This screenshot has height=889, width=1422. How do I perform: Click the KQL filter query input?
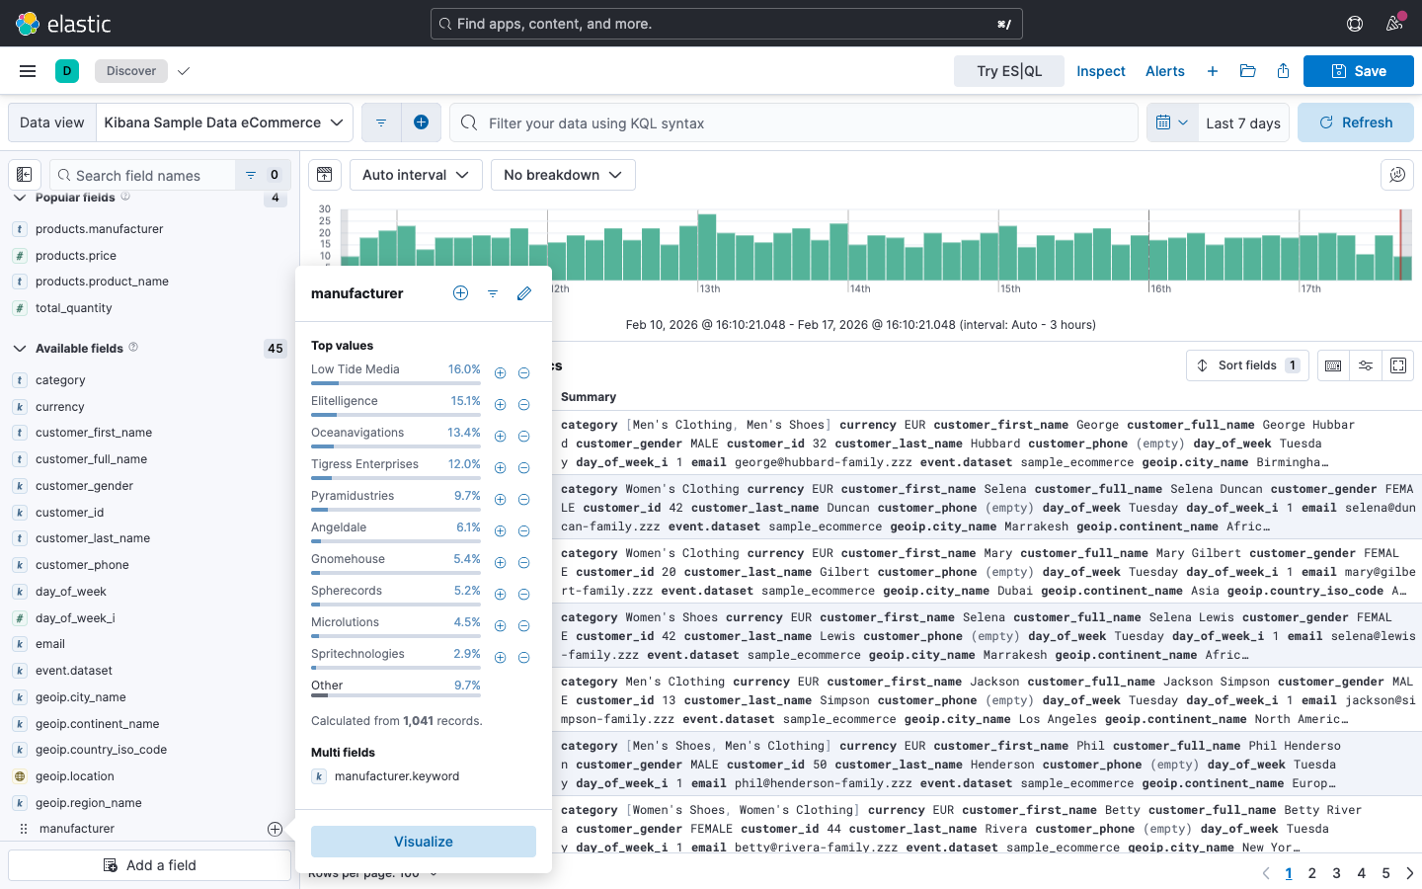[x=800, y=123]
